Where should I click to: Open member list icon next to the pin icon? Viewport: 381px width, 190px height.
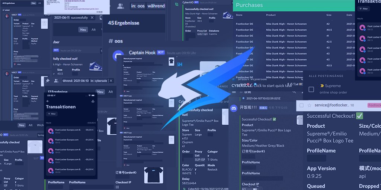pos(56,81)
